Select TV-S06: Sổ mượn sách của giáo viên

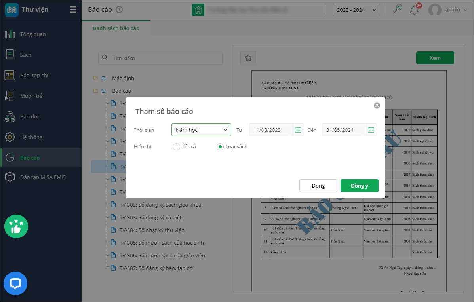pos(162,255)
